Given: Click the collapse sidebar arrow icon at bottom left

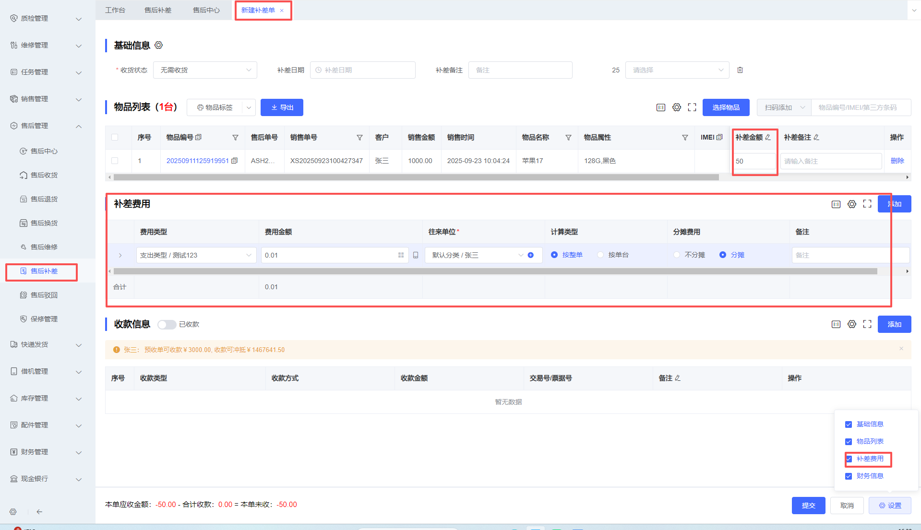Looking at the screenshot, I should (39, 512).
